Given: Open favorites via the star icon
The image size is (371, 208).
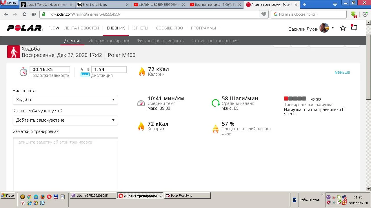Looking at the screenshot, I should click(343, 28).
